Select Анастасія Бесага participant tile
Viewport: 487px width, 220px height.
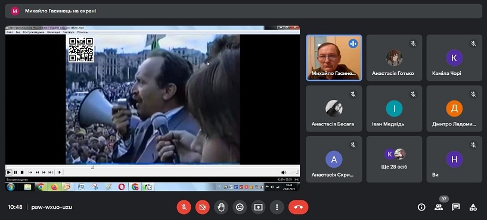334,108
